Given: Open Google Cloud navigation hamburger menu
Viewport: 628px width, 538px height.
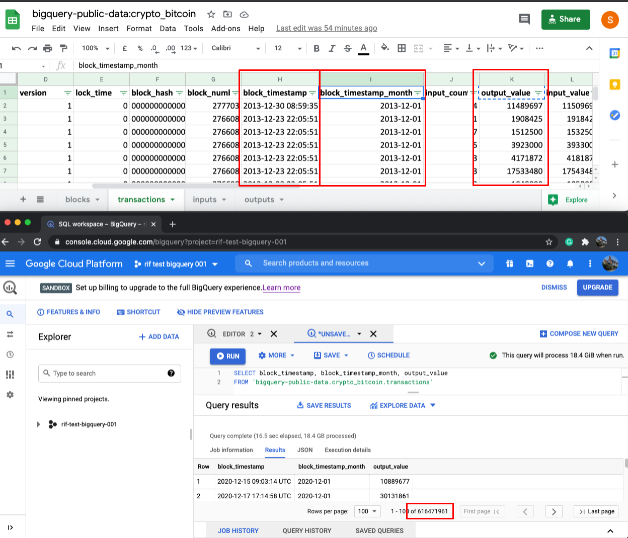Looking at the screenshot, I should tap(10, 263).
